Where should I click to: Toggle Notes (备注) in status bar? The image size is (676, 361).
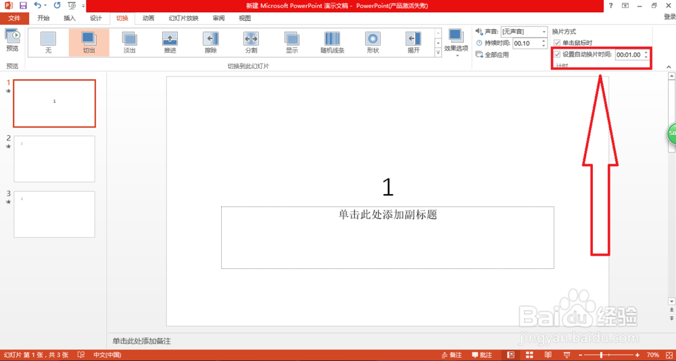(452, 355)
